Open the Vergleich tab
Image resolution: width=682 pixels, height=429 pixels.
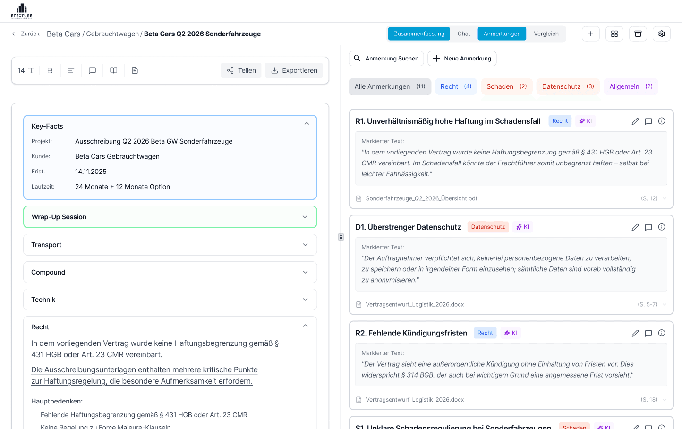(x=546, y=34)
